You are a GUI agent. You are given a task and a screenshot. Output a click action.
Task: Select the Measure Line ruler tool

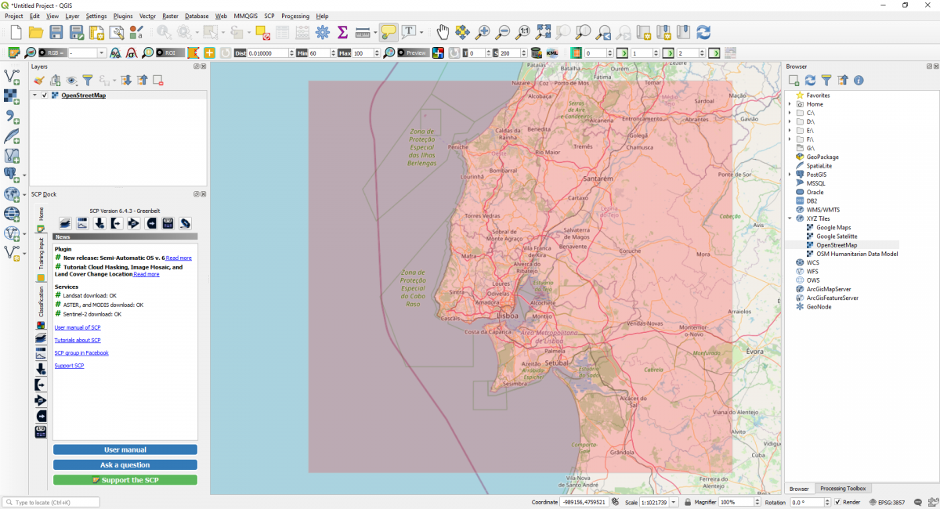(362, 32)
